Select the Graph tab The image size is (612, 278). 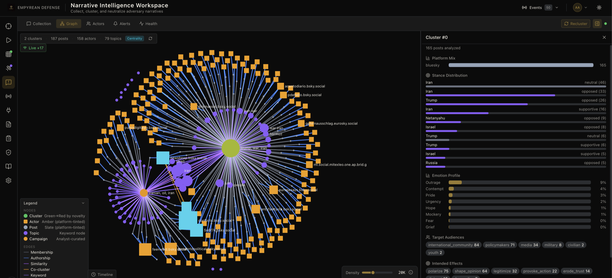point(69,24)
